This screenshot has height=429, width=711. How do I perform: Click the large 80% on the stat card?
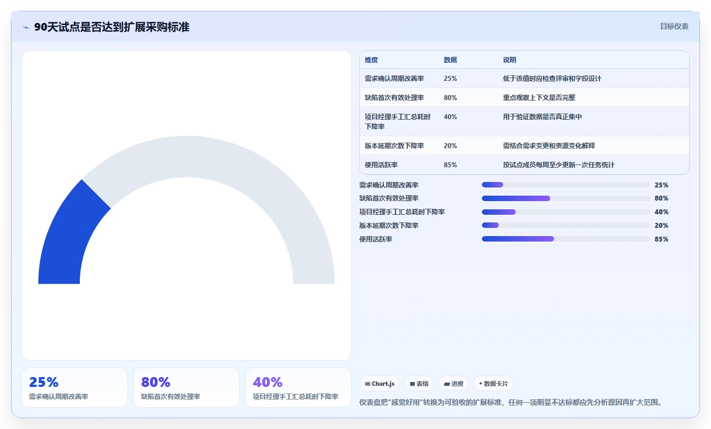(156, 382)
